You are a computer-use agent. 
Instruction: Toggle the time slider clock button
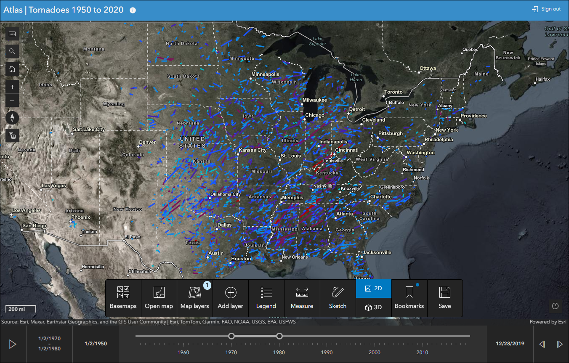[x=555, y=306]
